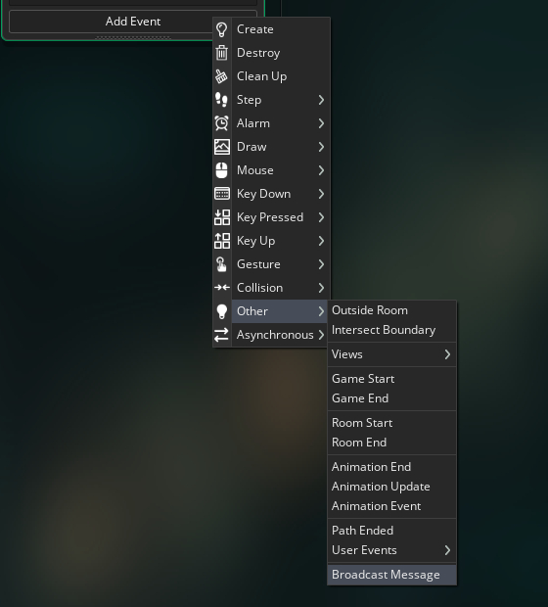The height and width of the screenshot is (607, 548).
Task: Expand the Key Up submenu arrow
Action: click(321, 241)
